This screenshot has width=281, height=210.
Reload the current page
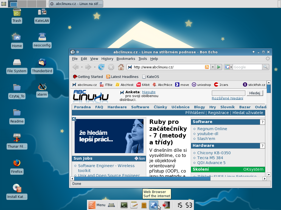[x=101, y=67]
